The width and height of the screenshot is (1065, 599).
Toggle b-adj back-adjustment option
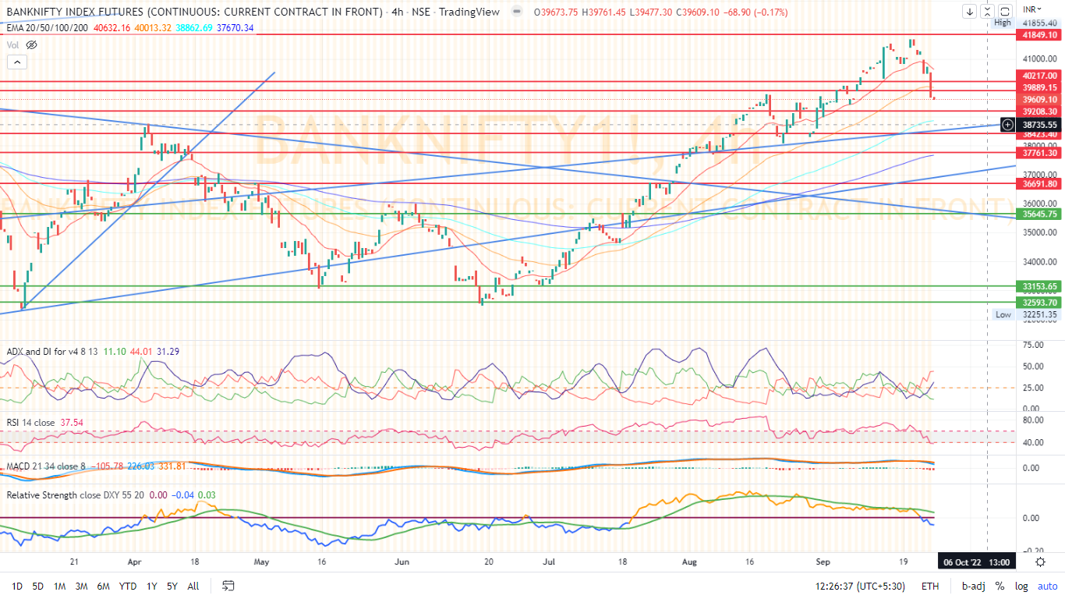[972, 586]
